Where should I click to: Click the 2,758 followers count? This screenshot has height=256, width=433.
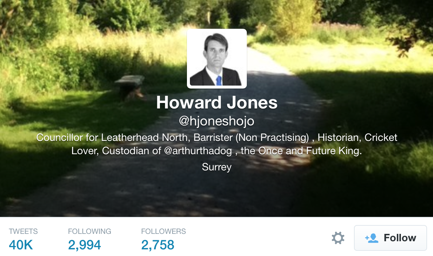point(158,245)
